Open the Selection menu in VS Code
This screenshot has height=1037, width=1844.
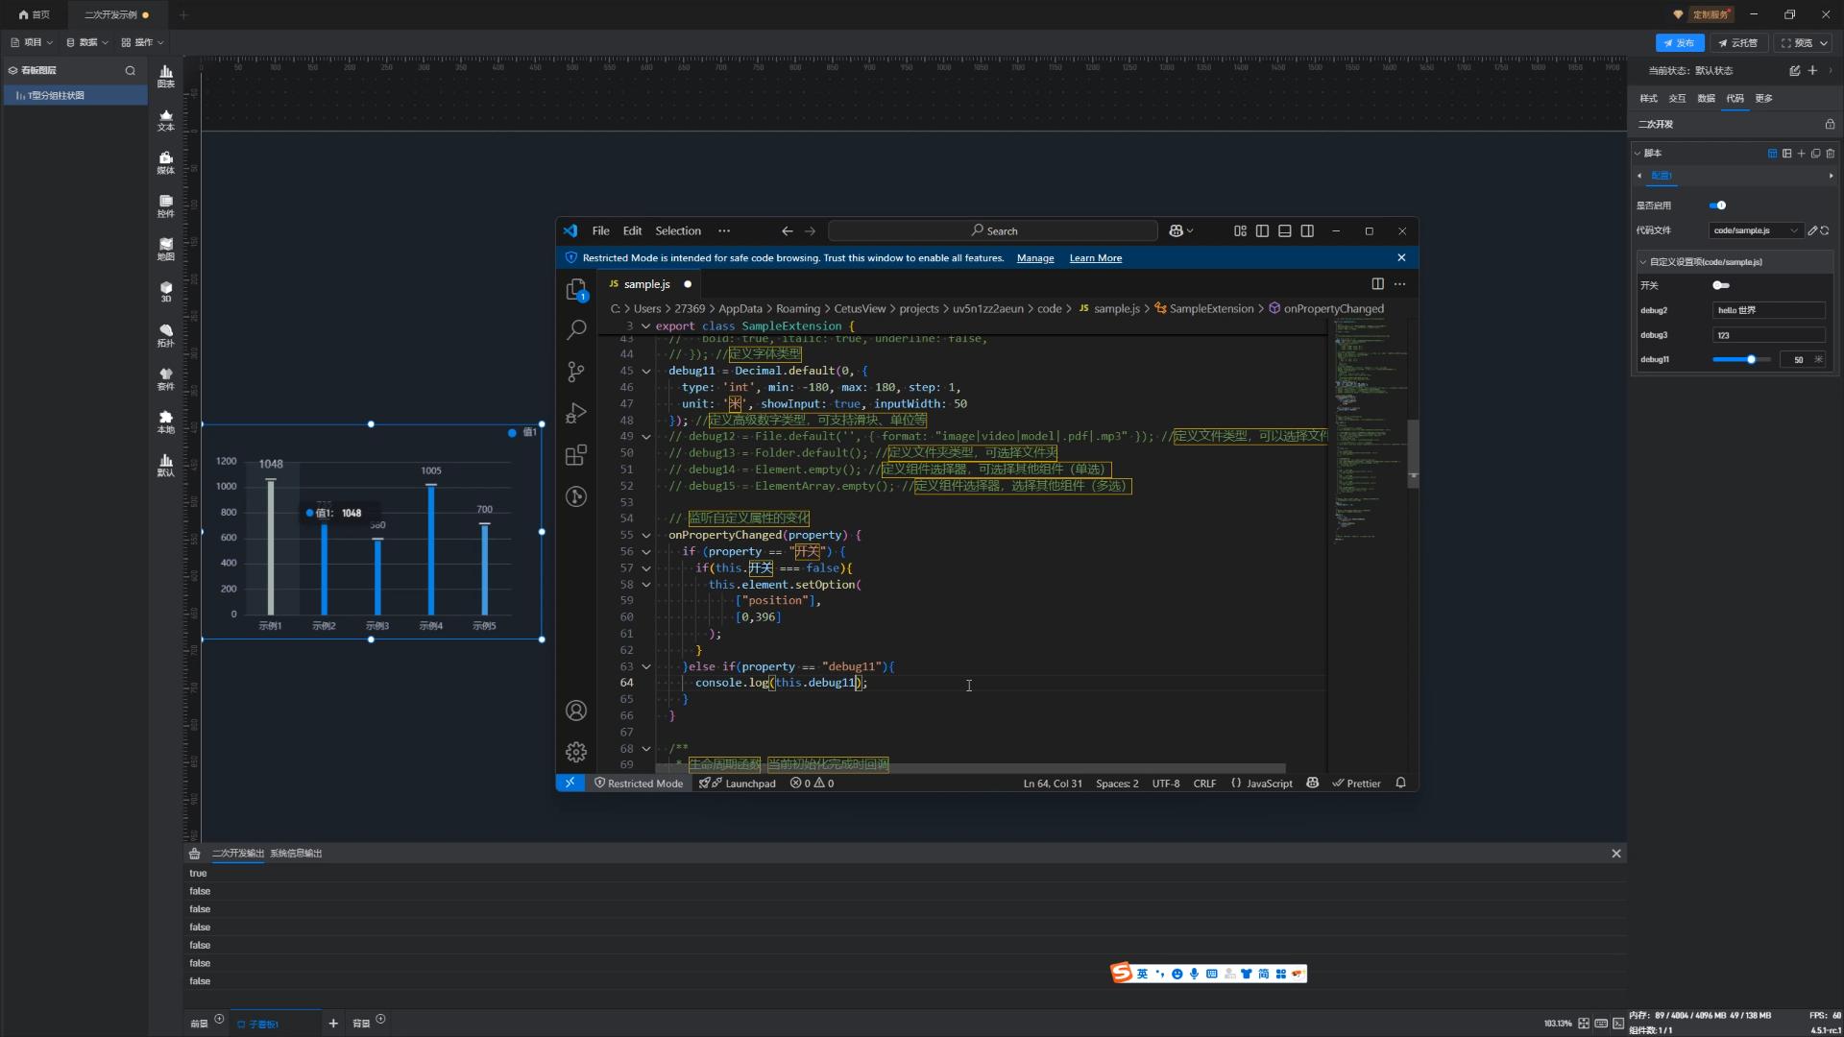677,230
